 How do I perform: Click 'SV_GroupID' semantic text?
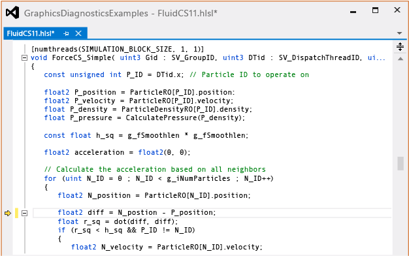click(x=193, y=57)
